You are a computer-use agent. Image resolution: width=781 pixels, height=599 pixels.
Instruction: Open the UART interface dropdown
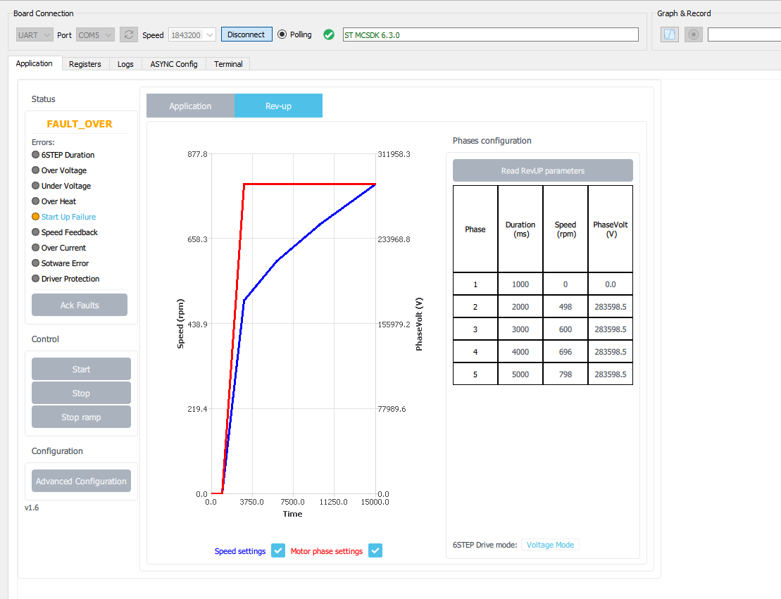[x=34, y=34]
